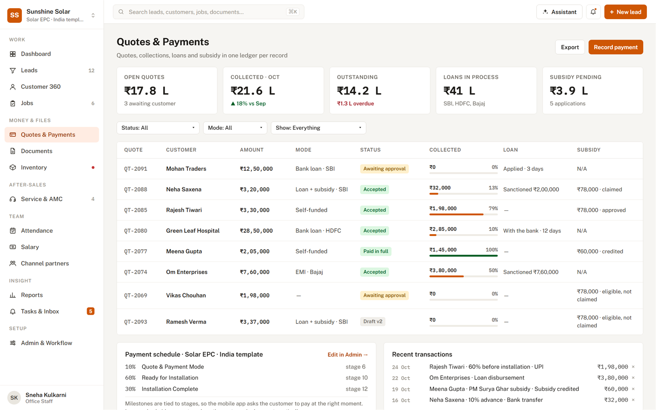Image resolution: width=656 pixels, height=410 pixels.
Task: Focus the search leads, customers, jobs field
Action: coord(209,12)
